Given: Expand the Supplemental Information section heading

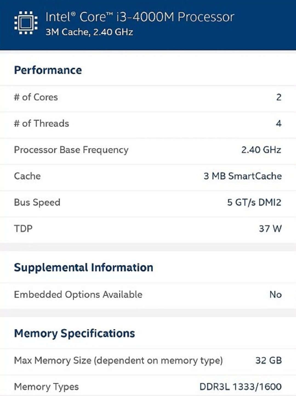Looking at the screenshot, I should click(84, 267).
